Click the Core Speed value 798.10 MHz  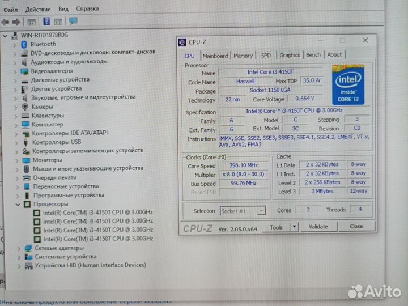pos(243,165)
